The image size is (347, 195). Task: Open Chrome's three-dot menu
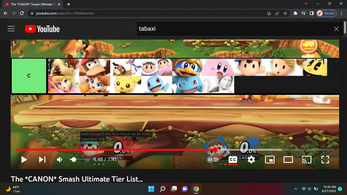coord(342,13)
